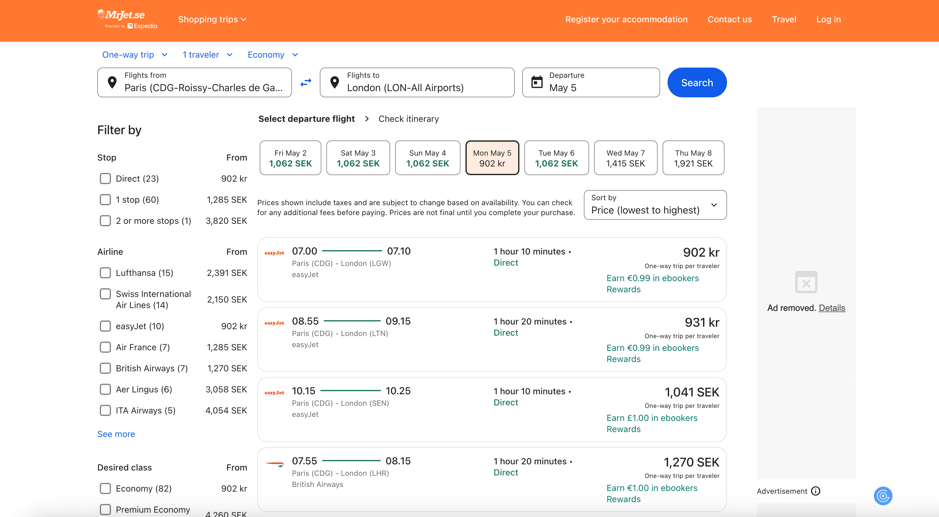Tick the Economy class checkbox

click(x=105, y=488)
